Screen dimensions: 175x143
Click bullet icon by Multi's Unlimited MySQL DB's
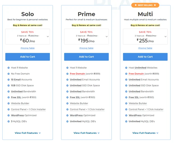tap(126, 121)
